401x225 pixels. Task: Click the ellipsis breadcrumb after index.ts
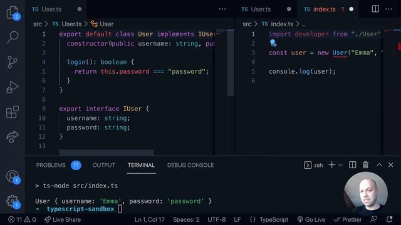click(303, 25)
